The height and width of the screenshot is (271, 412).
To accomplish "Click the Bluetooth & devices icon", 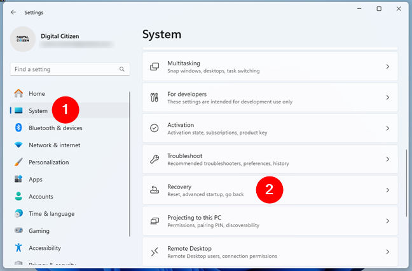I will tap(18, 128).
